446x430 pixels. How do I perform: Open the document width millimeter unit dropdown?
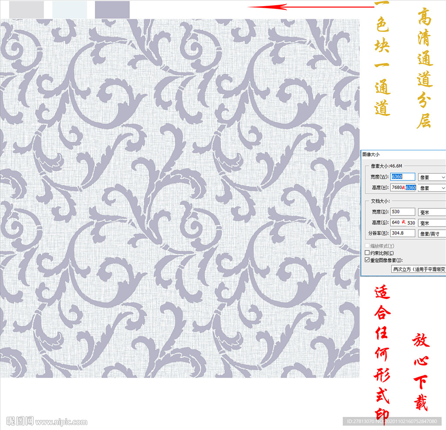coord(432,212)
